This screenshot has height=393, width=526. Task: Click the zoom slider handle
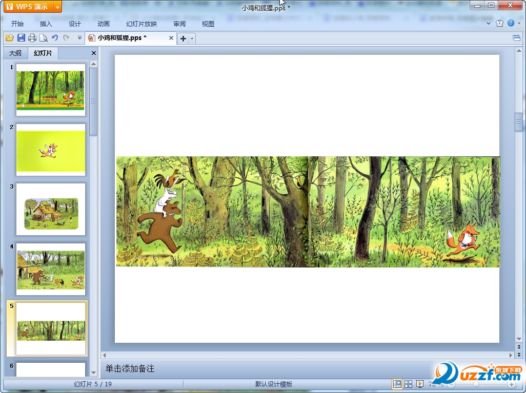pyautogui.click(x=476, y=384)
